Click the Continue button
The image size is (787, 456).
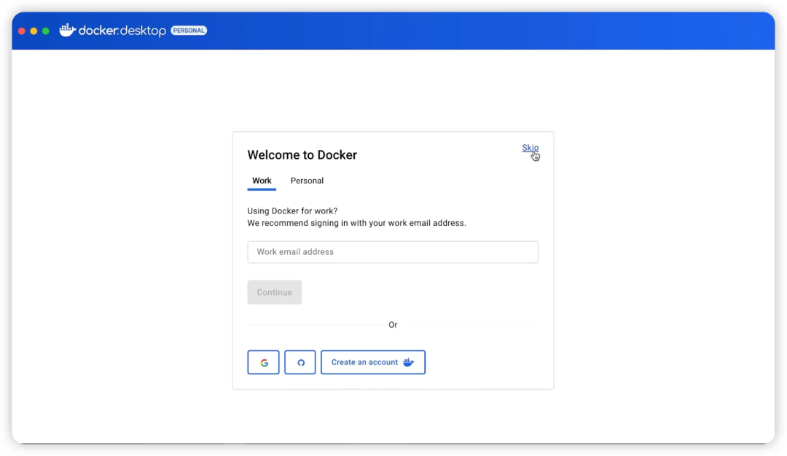pyautogui.click(x=275, y=292)
